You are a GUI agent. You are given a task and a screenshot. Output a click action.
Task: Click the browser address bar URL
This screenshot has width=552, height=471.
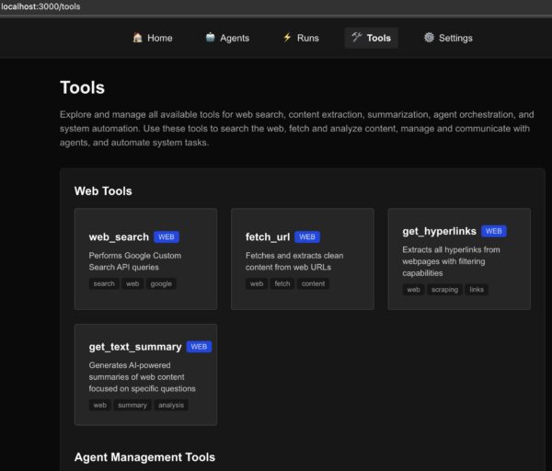[x=40, y=6]
